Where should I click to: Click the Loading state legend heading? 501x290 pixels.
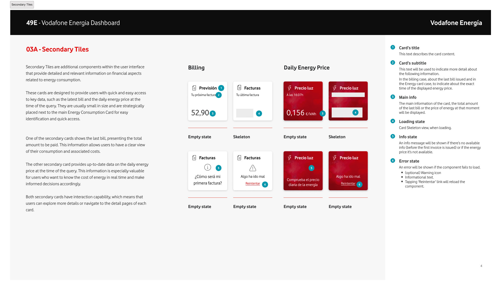click(x=412, y=121)
